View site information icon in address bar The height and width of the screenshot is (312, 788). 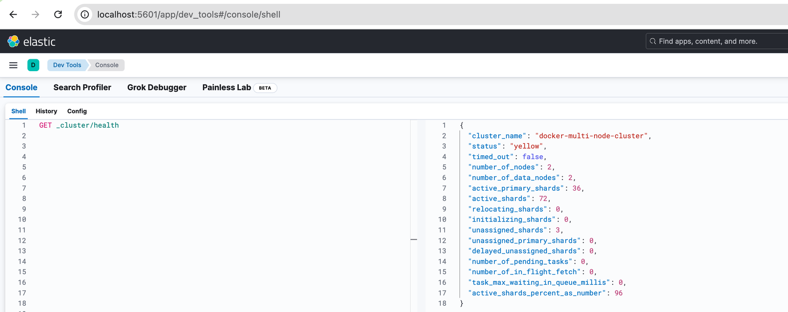85,14
